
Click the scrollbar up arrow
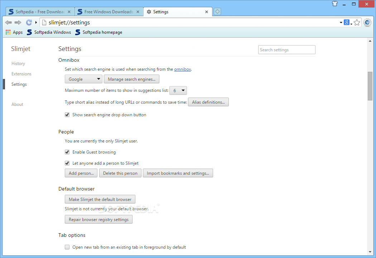point(370,41)
